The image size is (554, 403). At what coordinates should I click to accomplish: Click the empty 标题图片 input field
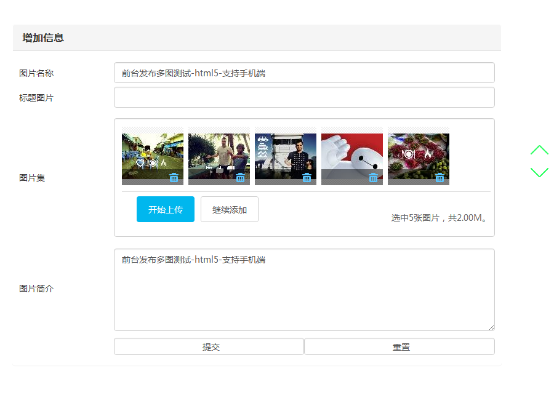(x=304, y=97)
